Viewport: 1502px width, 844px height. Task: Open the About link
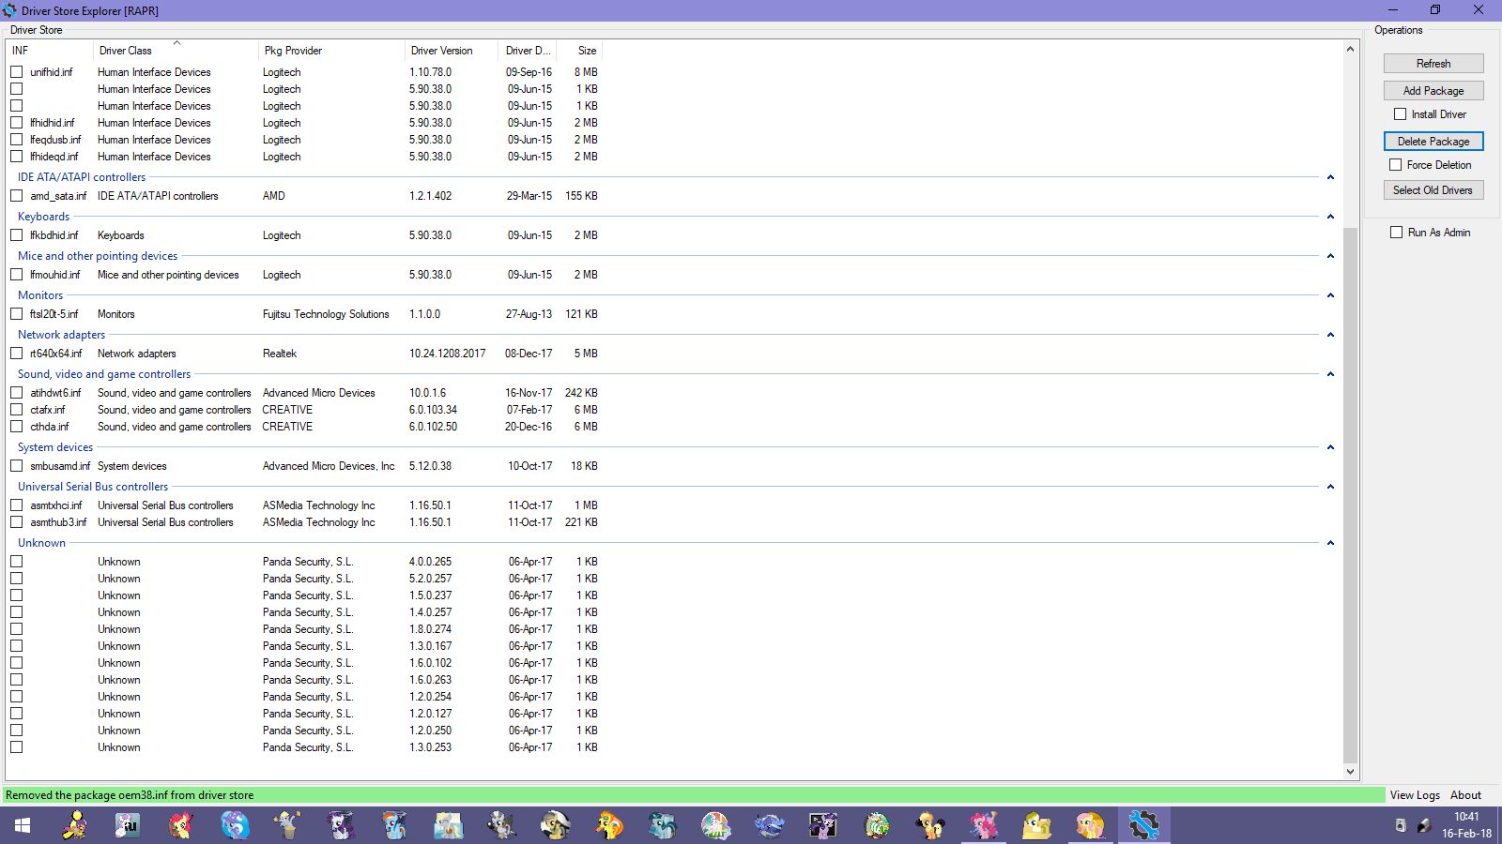pyautogui.click(x=1465, y=795)
